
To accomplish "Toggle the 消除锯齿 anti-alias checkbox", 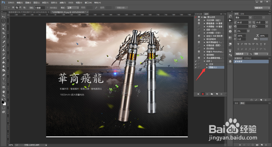I will click(x=48, y=8).
